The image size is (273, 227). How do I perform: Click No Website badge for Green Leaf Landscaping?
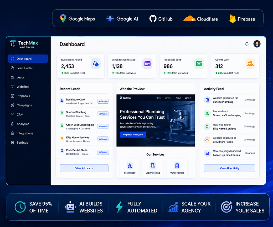(103, 126)
